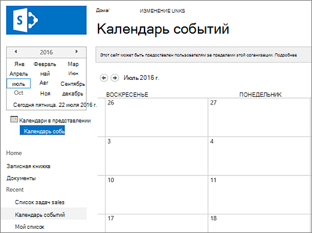Select Авг month in mini calendar

click(44, 83)
